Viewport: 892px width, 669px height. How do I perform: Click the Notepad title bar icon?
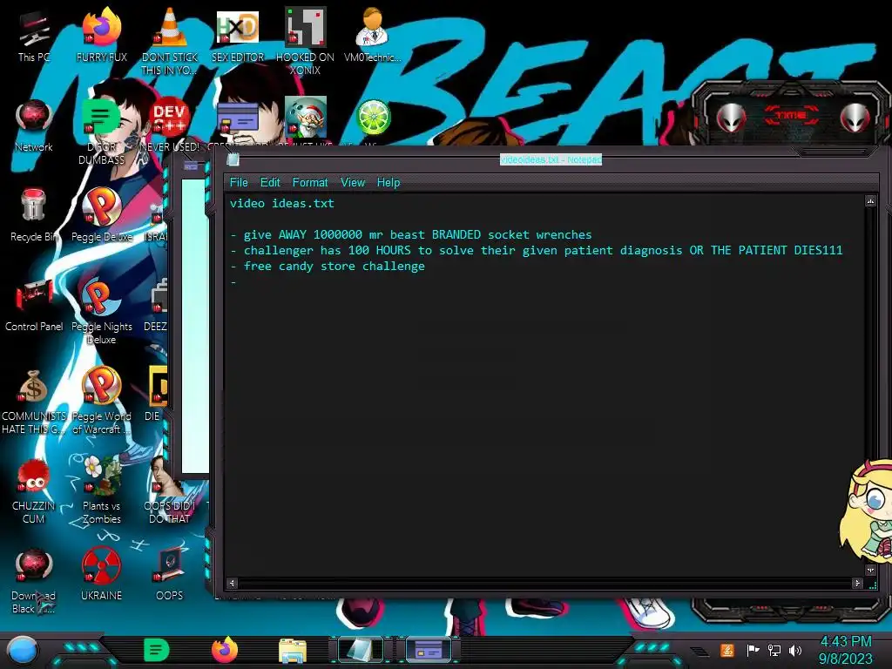[233, 160]
